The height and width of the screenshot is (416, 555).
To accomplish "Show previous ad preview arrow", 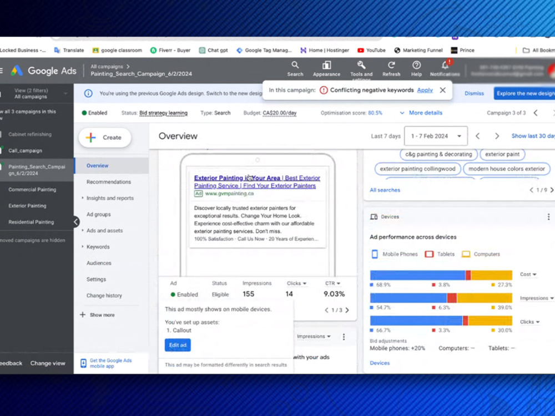I will point(326,310).
